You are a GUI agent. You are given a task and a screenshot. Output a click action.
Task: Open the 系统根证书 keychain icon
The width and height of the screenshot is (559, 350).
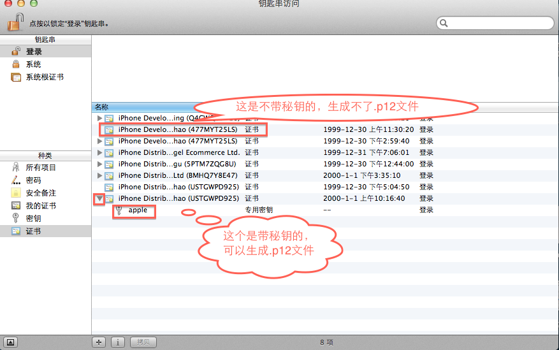tap(16, 77)
